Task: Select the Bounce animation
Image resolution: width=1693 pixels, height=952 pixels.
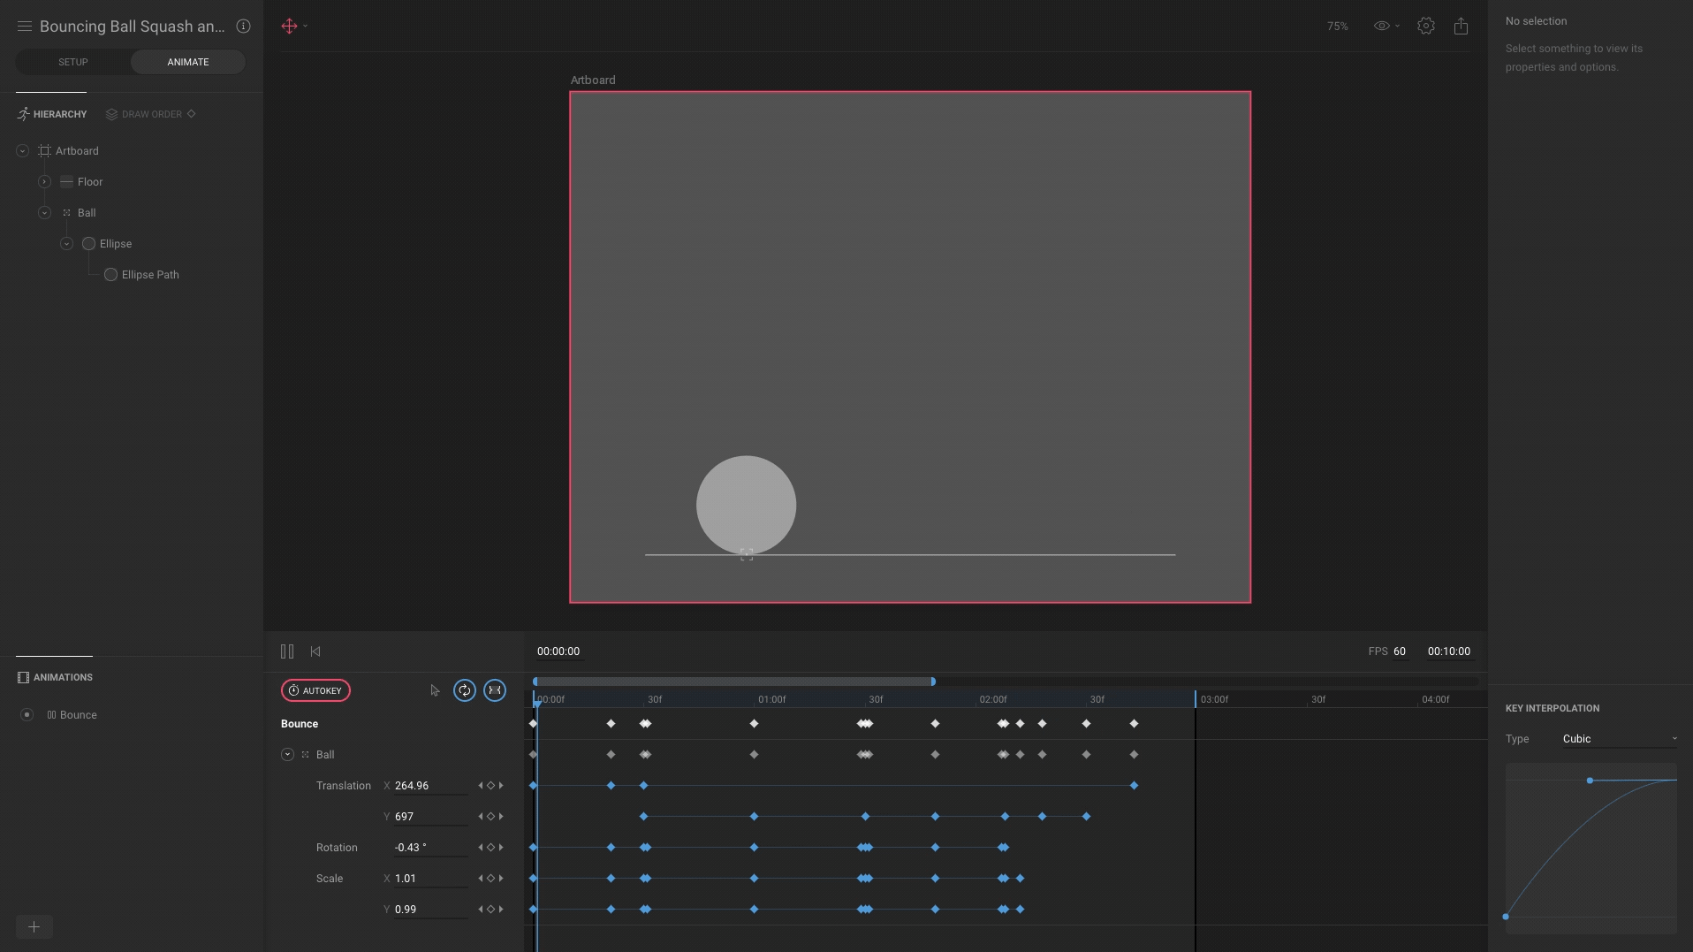Action: click(79, 715)
